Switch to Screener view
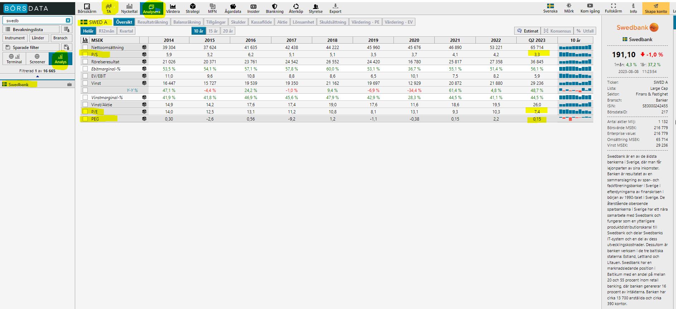The width and height of the screenshot is (676, 309). pos(37,59)
